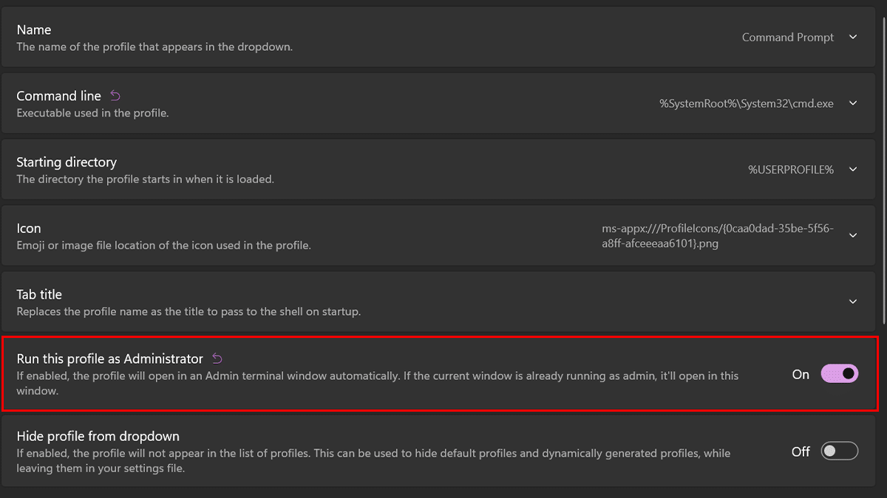Click the Command Prompt name value

[787, 38]
